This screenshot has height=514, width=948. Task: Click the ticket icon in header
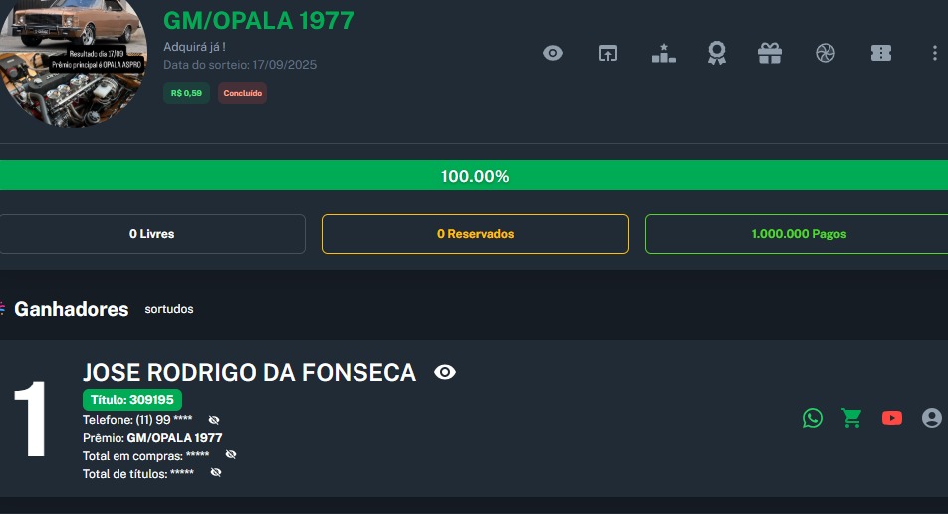click(x=880, y=53)
